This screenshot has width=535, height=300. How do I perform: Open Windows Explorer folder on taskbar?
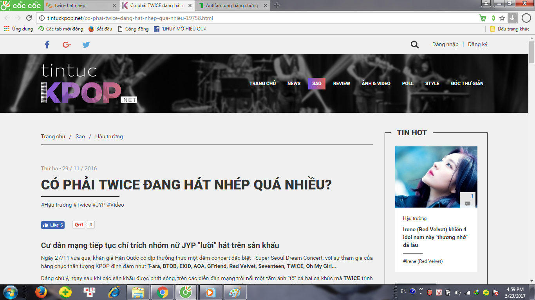pyautogui.click(x=138, y=292)
